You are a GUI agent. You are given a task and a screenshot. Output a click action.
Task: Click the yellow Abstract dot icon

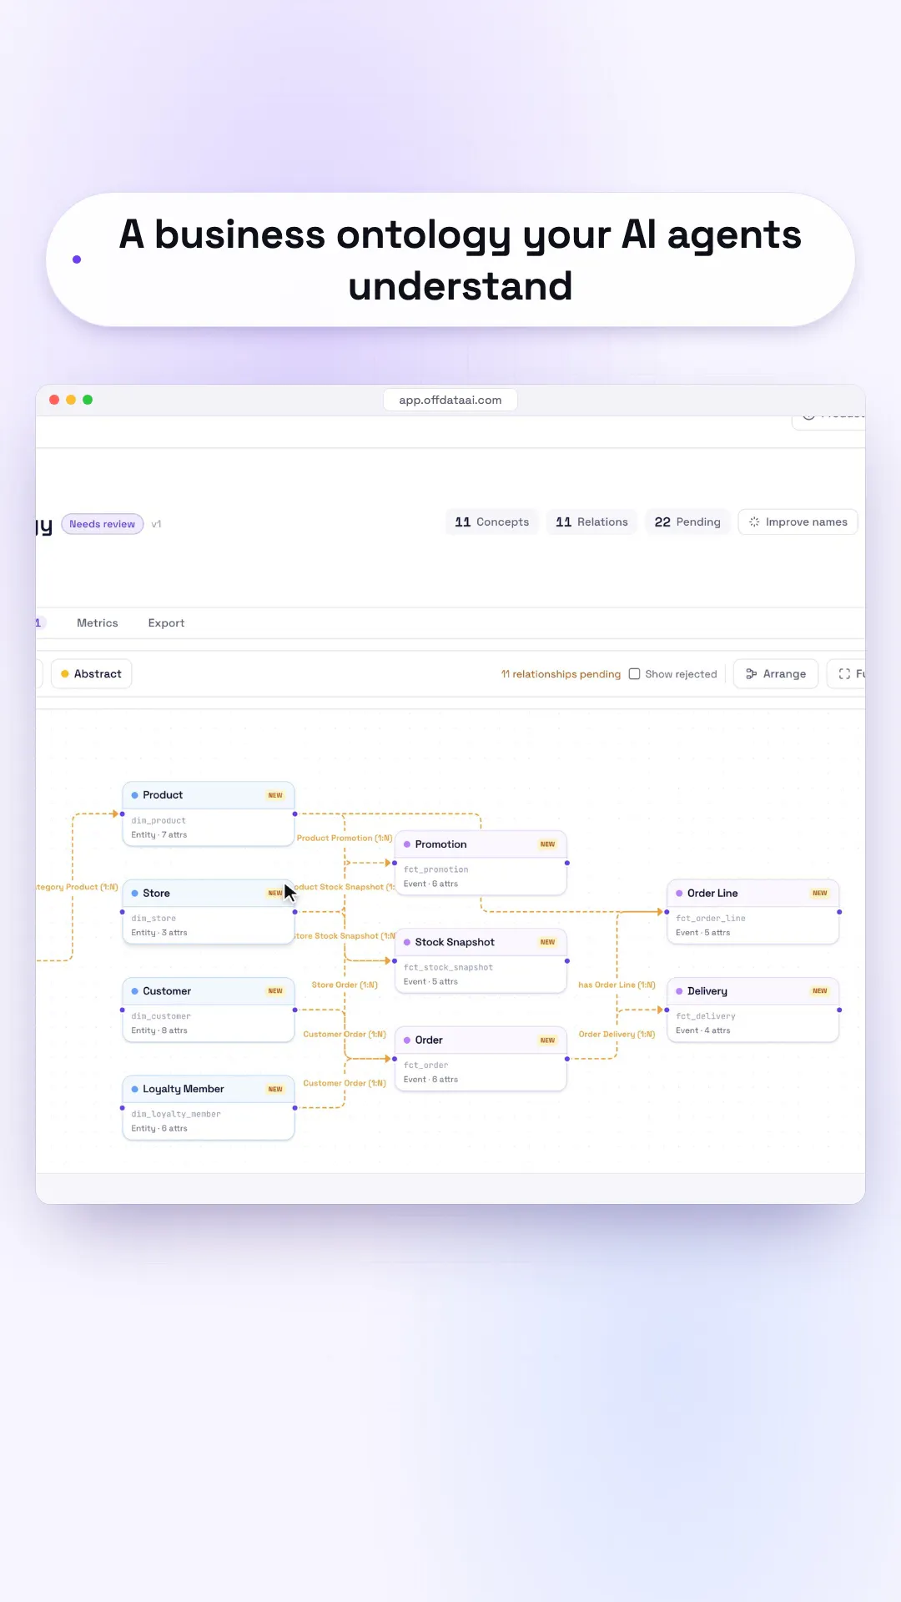65,674
